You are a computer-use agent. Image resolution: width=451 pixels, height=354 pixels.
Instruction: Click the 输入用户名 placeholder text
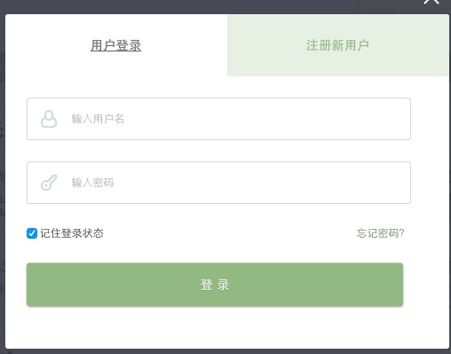point(98,119)
